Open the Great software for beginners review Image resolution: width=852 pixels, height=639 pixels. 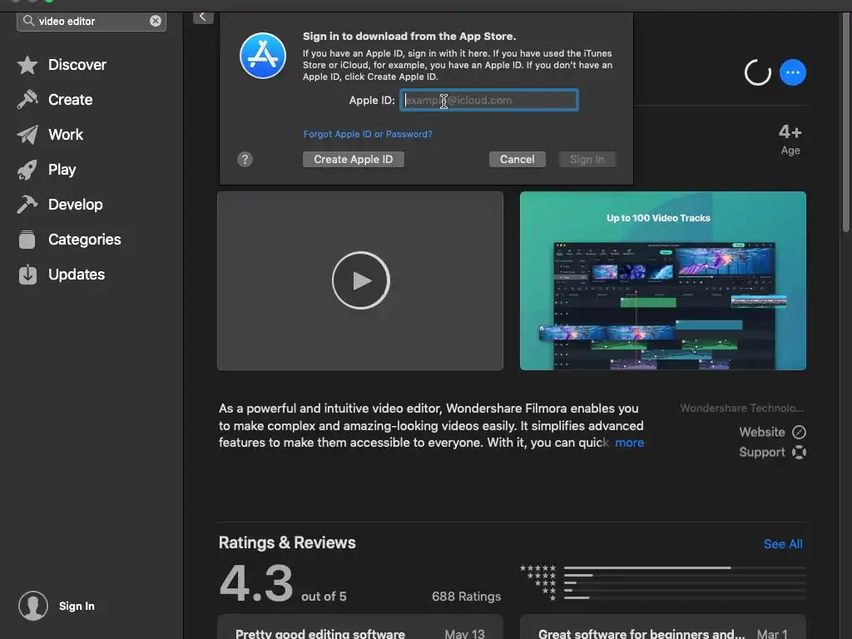(x=663, y=627)
